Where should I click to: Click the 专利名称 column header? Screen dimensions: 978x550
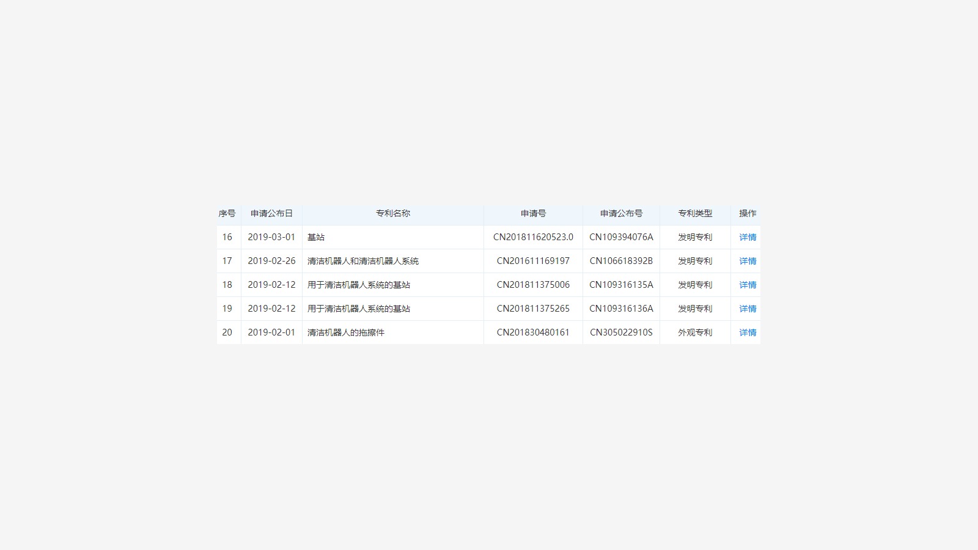pyautogui.click(x=393, y=213)
